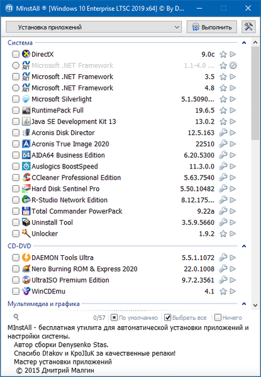Tick the Total Commander PowerPack checkbox
Viewport: 261px width, 377px height.
click(16, 211)
